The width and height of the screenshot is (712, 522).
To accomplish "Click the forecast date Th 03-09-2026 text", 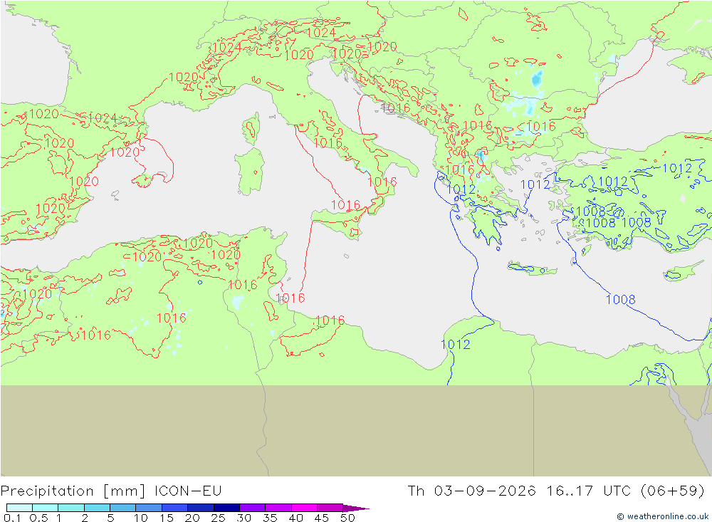I will click(x=471, y=491).
